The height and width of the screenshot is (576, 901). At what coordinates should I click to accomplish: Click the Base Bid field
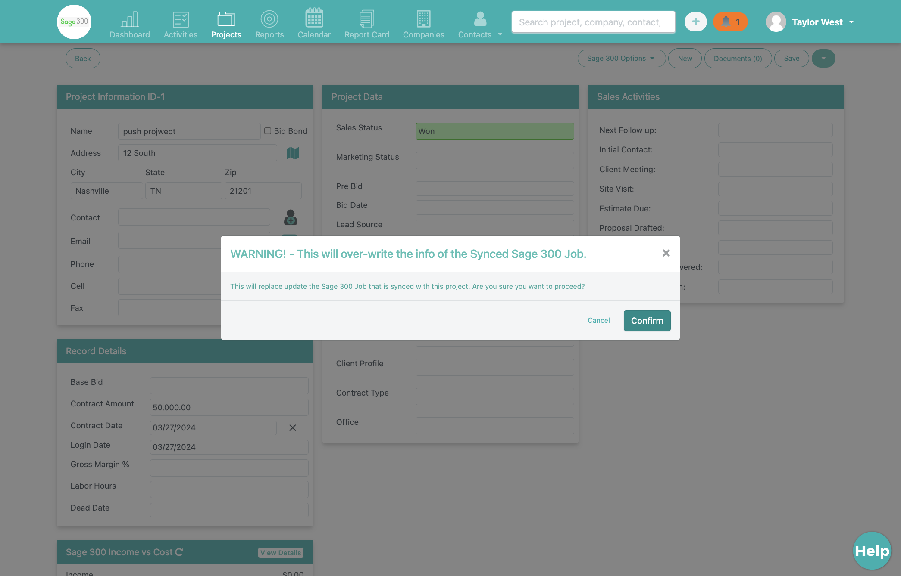[229, 386]
